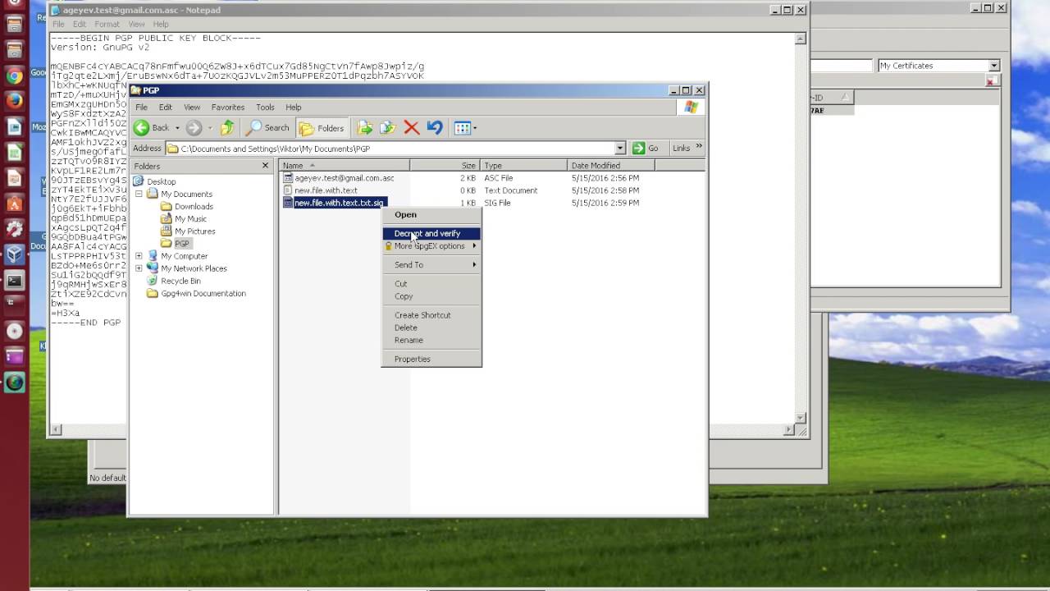Click the Back arrow icon in Explorer toolbar
Viewport: 1050px width, 591px height.
pos(141,127)
